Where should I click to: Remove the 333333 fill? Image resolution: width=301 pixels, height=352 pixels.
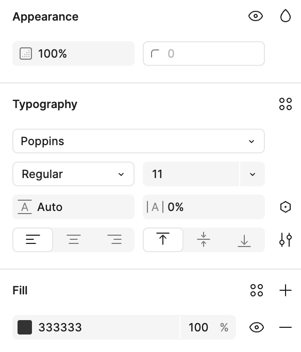click(286, 327)
